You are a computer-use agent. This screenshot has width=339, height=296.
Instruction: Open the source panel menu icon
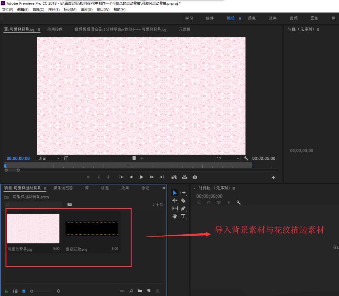[x=39, y=29]
